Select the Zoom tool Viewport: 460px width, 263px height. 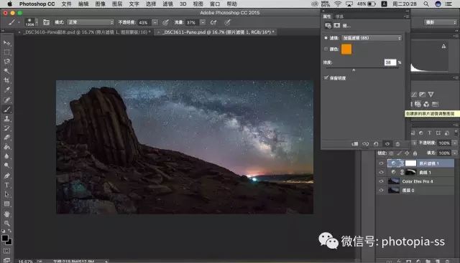point(6,223)
